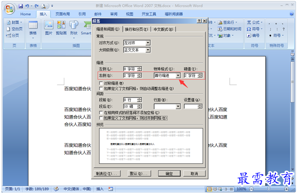Screen dimensions: 297x194
Task: Click the Tabs (制表位) button
Action: (107, 173)
